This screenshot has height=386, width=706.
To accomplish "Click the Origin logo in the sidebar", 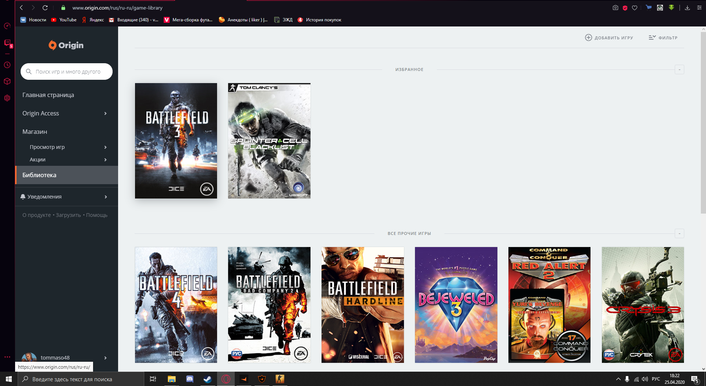I will (x=66, y=45).
